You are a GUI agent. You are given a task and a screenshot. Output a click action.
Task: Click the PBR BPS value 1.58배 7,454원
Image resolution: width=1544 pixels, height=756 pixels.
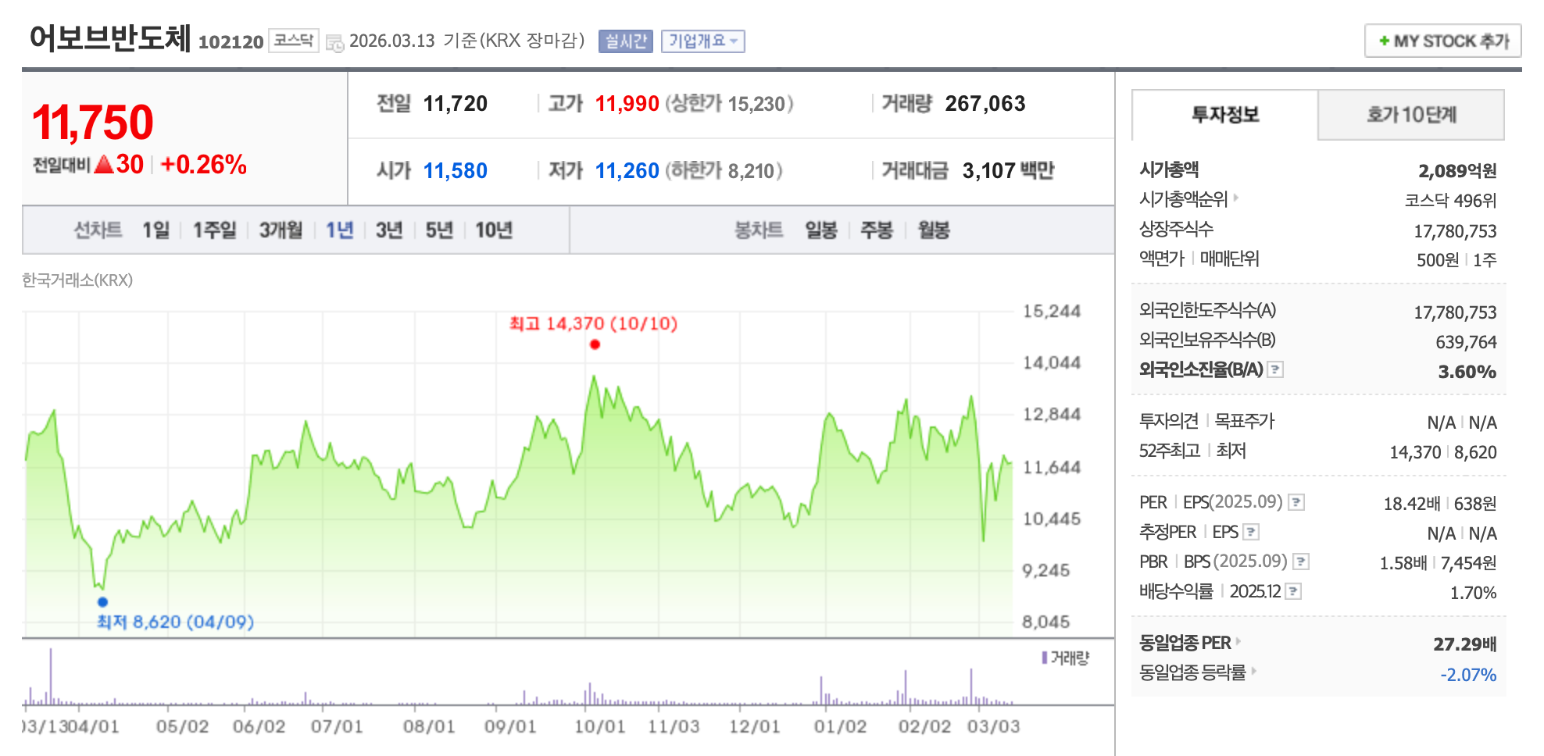pyautogui.click(x=1438, y=563)
